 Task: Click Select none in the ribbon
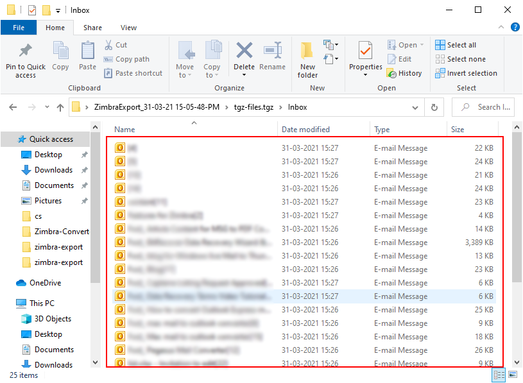tap(460, 59)
